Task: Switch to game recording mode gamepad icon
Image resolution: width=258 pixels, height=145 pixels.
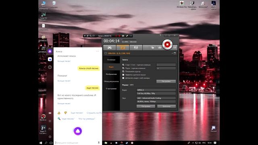Action: tap(109, 48)
